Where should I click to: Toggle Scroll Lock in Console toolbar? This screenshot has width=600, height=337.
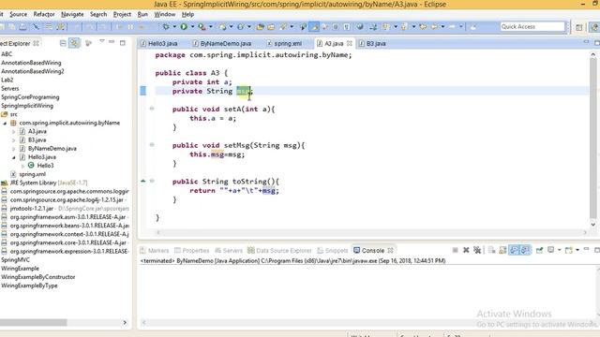tap(502, 250)
